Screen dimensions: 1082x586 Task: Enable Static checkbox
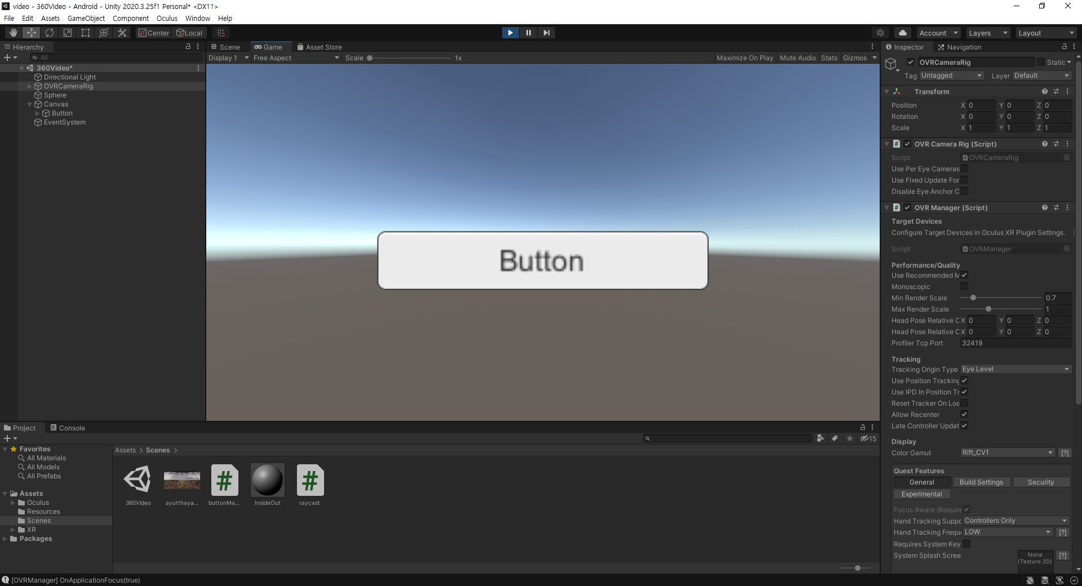click(1040, 62)
